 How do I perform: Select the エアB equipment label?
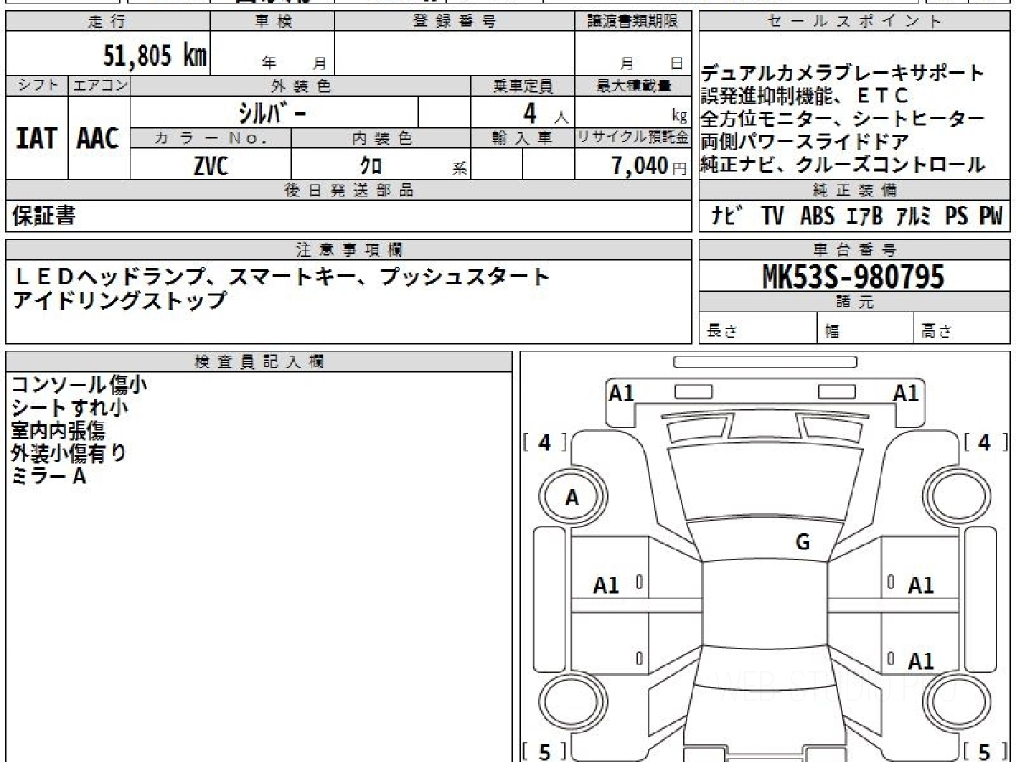coord(864,216)
